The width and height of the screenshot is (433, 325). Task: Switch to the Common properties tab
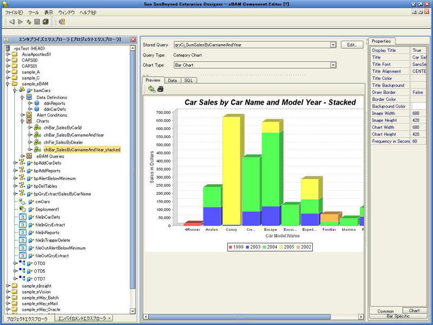(x=385, y=311)
